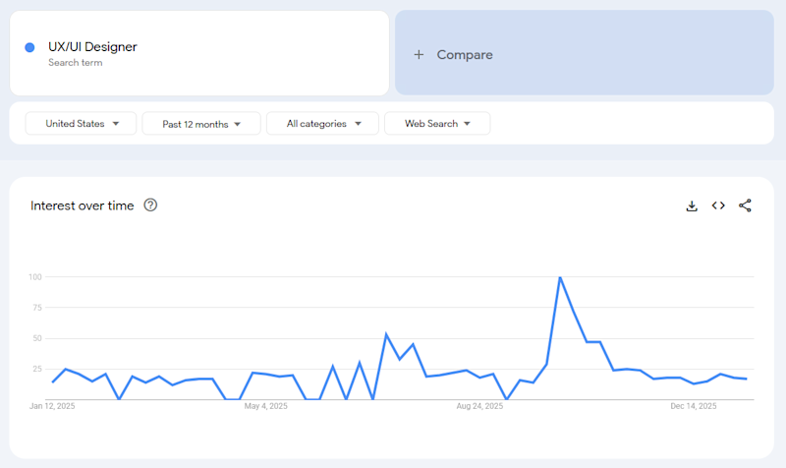This screenshot has height=468, width=786.
Task: Click the 50 y-axis value
Action: (x=37, y=338)
